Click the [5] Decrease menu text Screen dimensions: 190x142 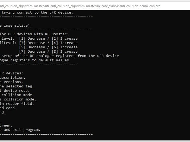[32, 47]
